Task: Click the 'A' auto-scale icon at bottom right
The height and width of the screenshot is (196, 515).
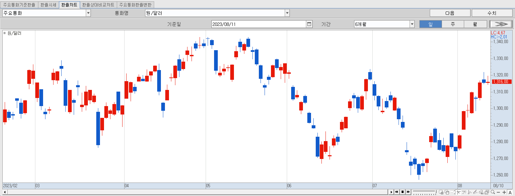Action: tap(510, 192)
